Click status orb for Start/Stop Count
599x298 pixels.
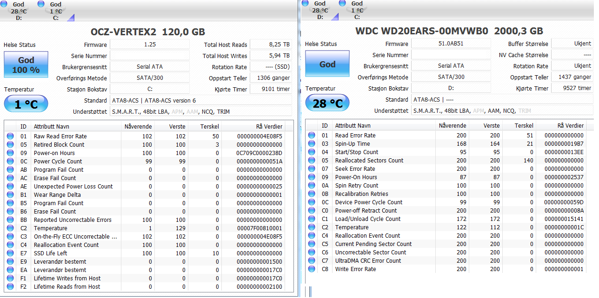tap(312, 152)
